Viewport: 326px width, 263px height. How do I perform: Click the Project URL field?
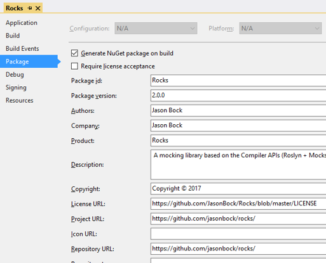point(238,219)
